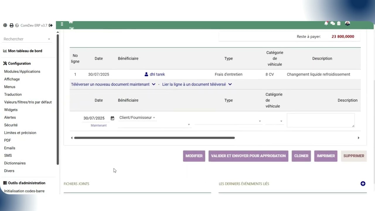
Task: Expand Lier la ligne à un document téléversé
Action: [197, 84]
